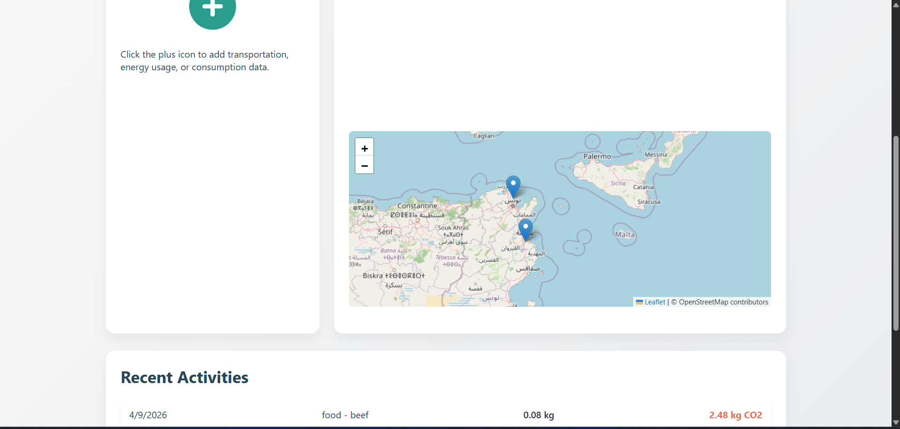Click Palermo label on the map
900x429 pixels.
pyautogui.click(x=597, y=156)
